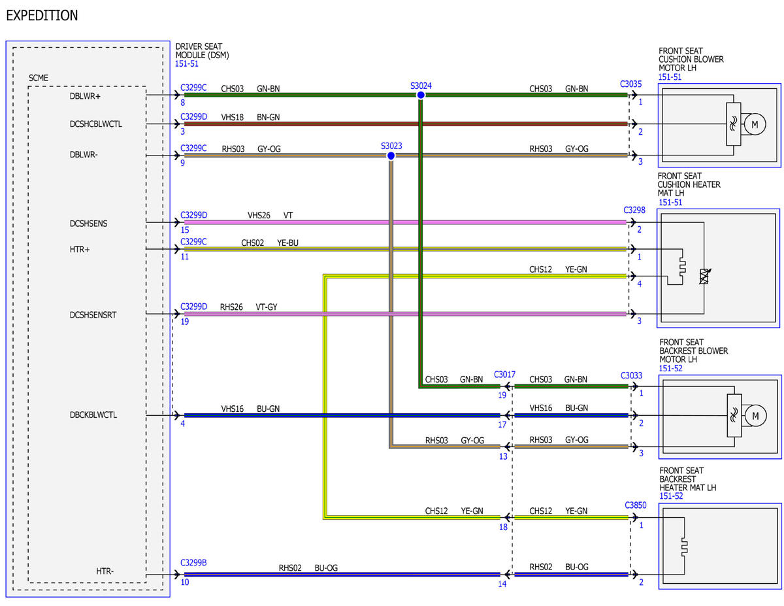Viewport: 784px width, 606px height.
Task: Open the C3035 connector link
Action: pyautogui.click(x=630, y=84)
